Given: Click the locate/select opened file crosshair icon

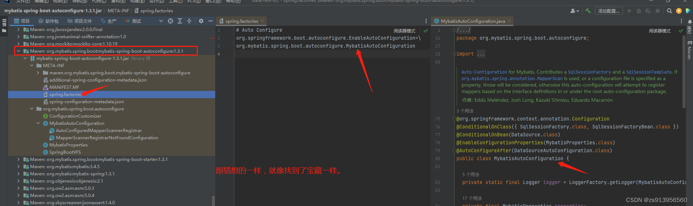Looking at the screenshot, I should pos(170,21).
